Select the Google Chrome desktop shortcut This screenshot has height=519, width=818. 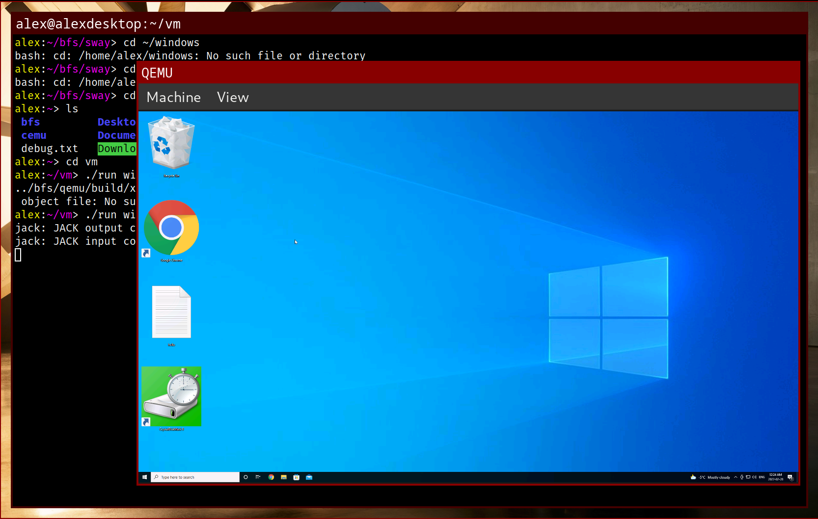click(171, 231)
